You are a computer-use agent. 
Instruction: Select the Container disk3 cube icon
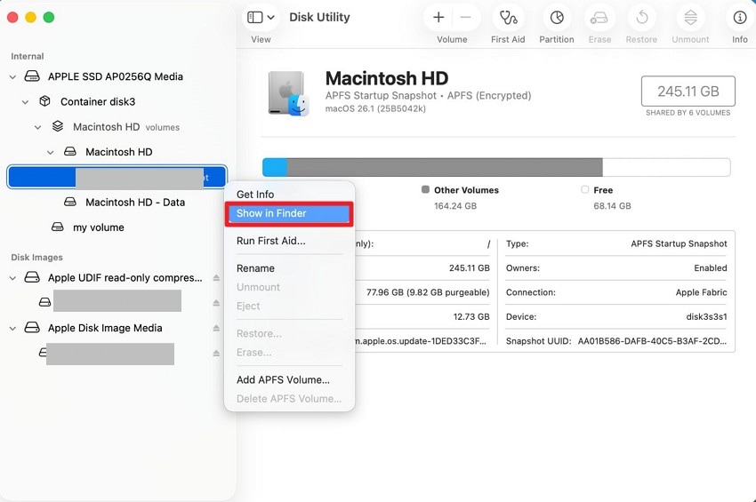[44, 101]
